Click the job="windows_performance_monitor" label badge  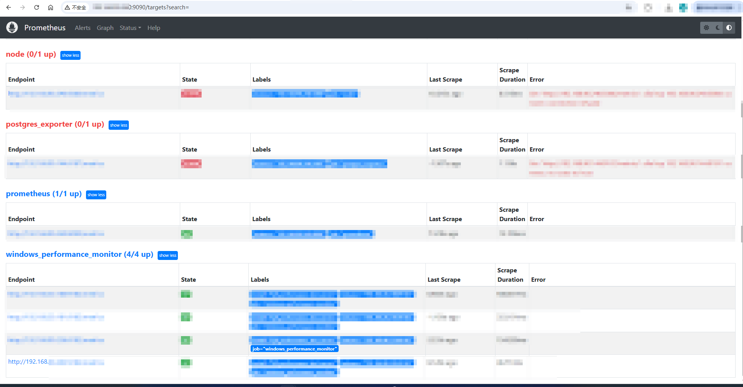(x=295, y=349)
